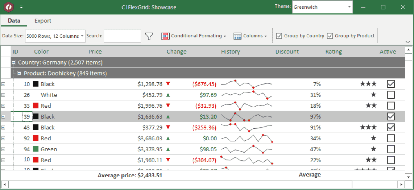Click the three-star rating in the $1,298.76 row
This screenshot has width=414, height=190.
[x=368, y=84]
